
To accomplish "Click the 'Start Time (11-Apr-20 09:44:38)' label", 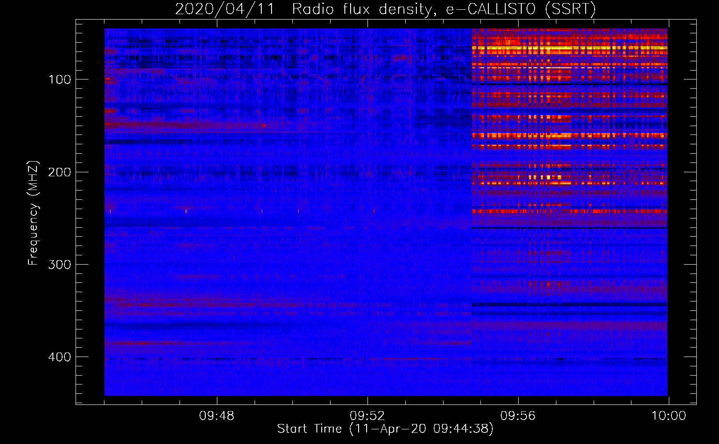I will [x=385, y=429].
